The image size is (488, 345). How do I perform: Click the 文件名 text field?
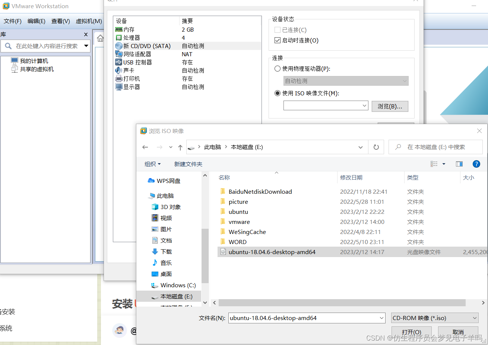pyautogui.click(x=307, y=318)
